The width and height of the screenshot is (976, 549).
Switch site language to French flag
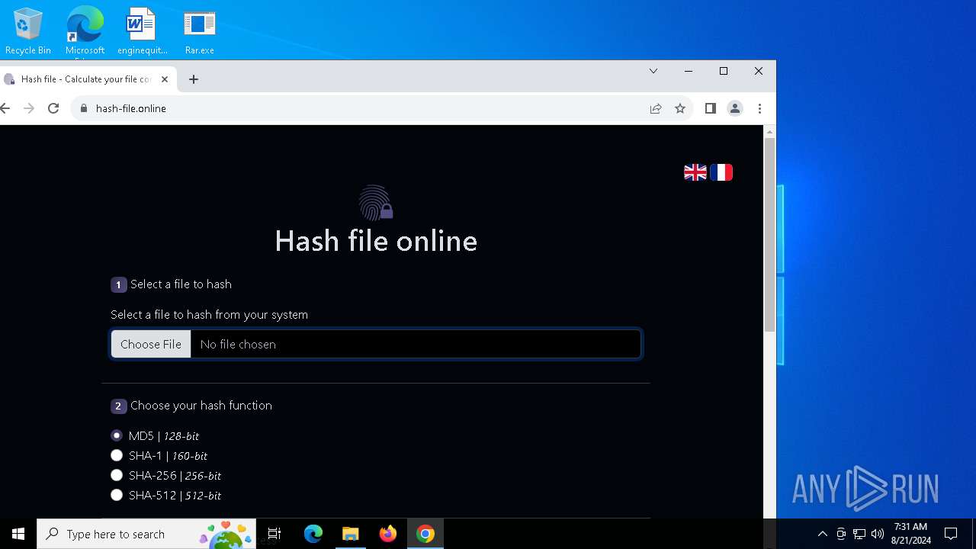(x=721, y=172)
